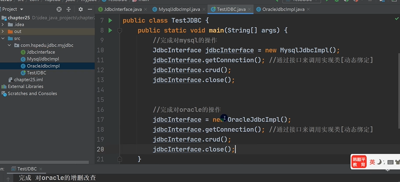
Task: Close OracleJdbcImpl.java tab
Action: [x=308, y=9]
